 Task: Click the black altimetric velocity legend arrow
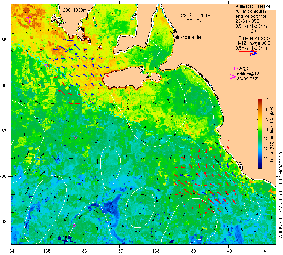click(248, 31)
